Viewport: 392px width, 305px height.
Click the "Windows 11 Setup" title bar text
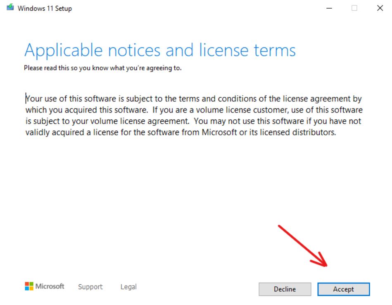pos(45,8)
